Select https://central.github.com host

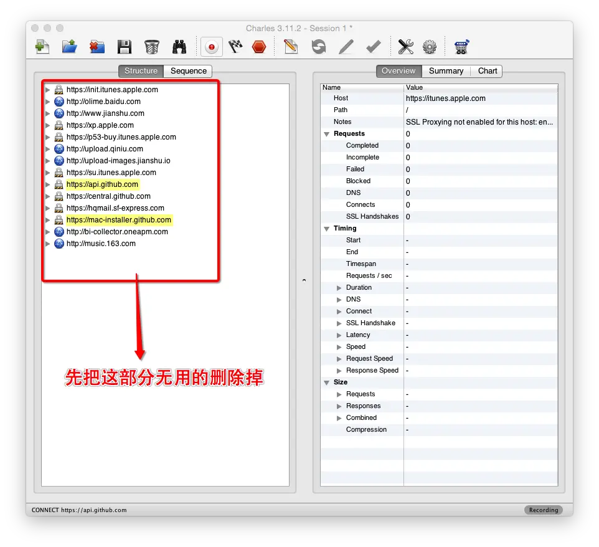coord(108,196)
